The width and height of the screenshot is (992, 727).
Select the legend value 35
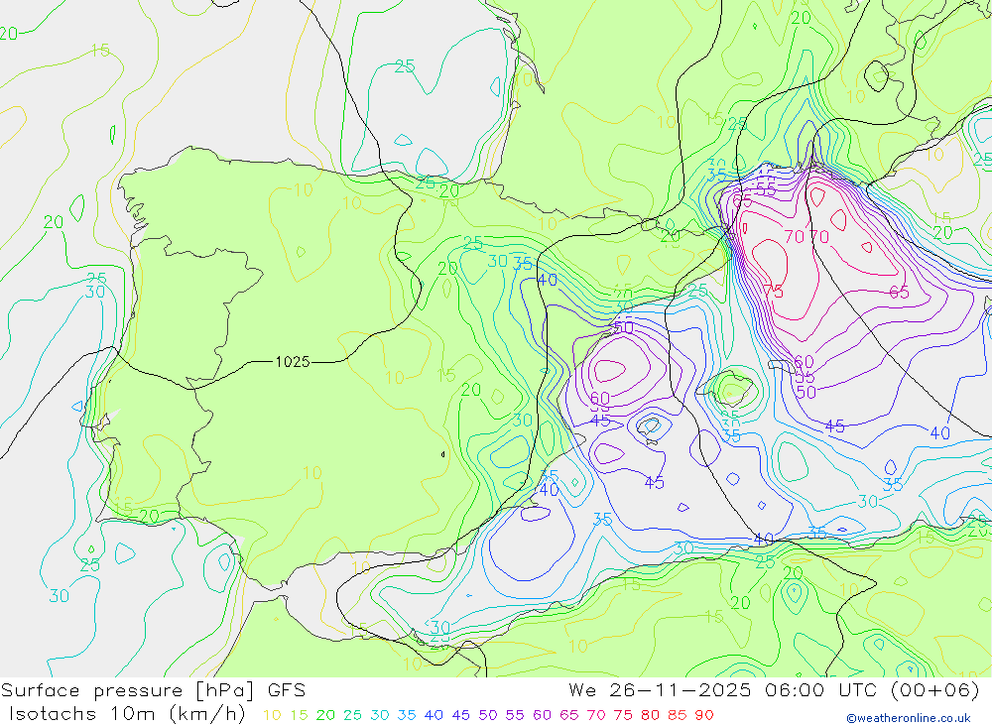[407, 715]
